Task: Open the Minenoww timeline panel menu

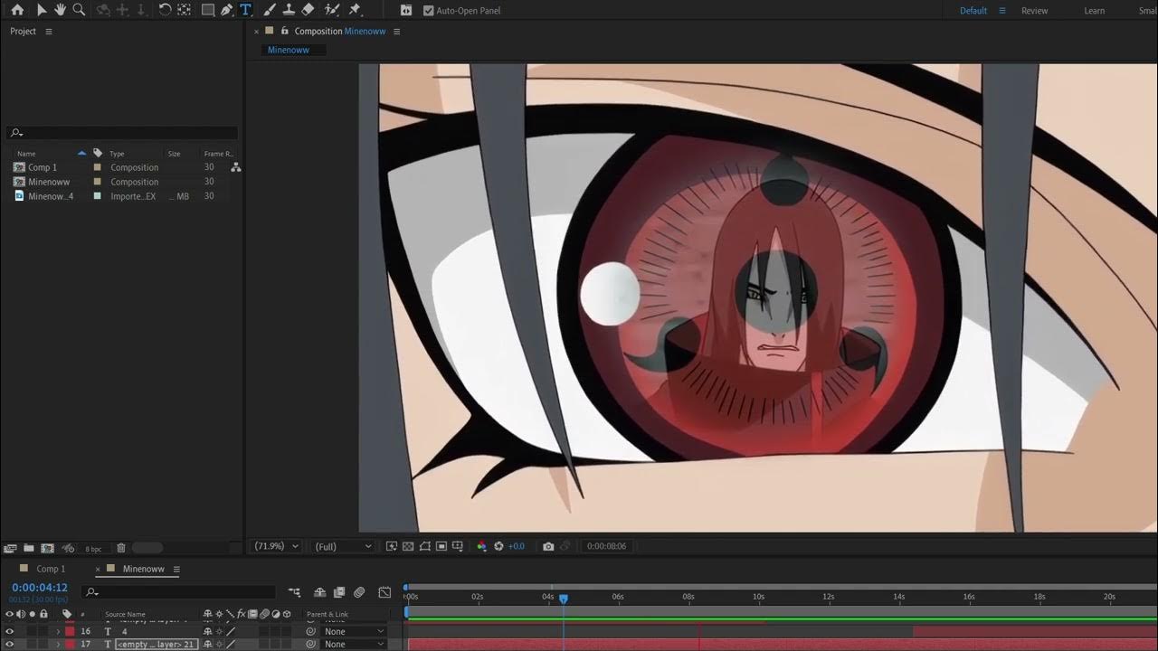Action: click(176, 569)
